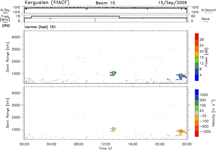Pick the light green 12–16 dB Power segment
216x150 pixels.
[x=197, y=60]
